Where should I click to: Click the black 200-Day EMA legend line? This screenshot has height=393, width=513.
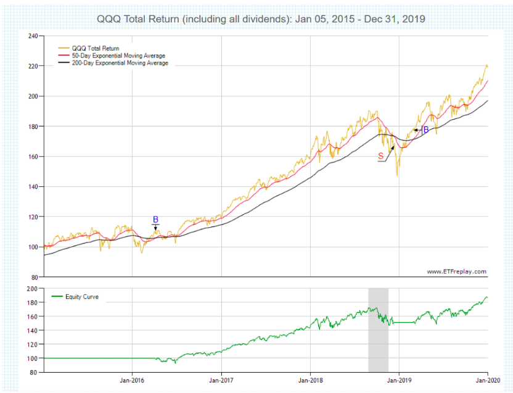(x=64, y=63)
